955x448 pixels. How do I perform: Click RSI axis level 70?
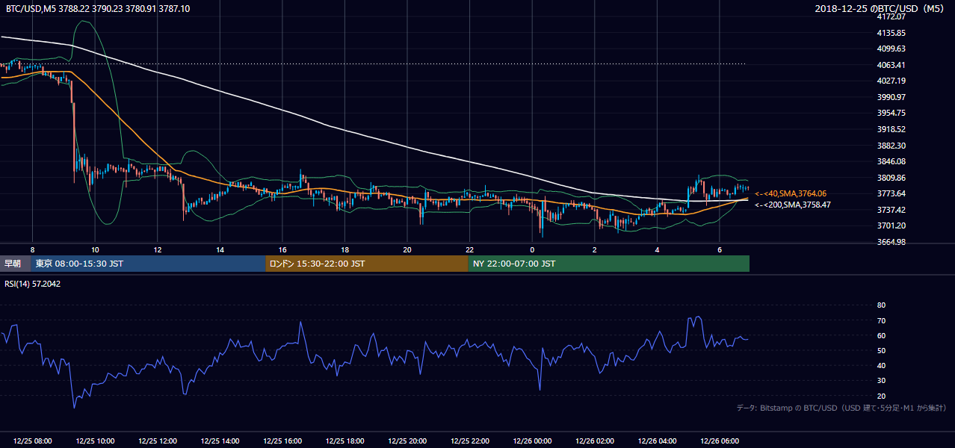[x=881, y=320]
